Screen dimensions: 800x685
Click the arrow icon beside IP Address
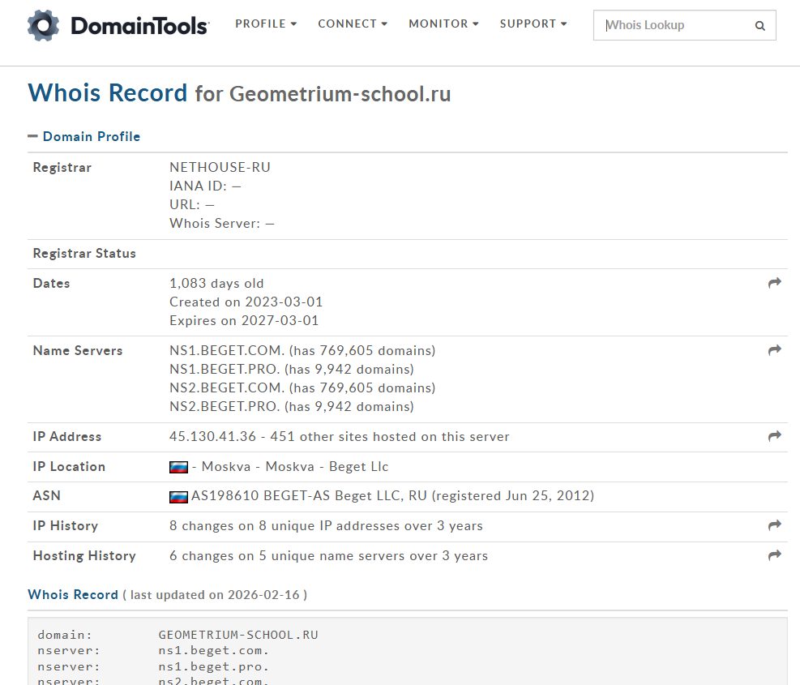coord(774,436)
